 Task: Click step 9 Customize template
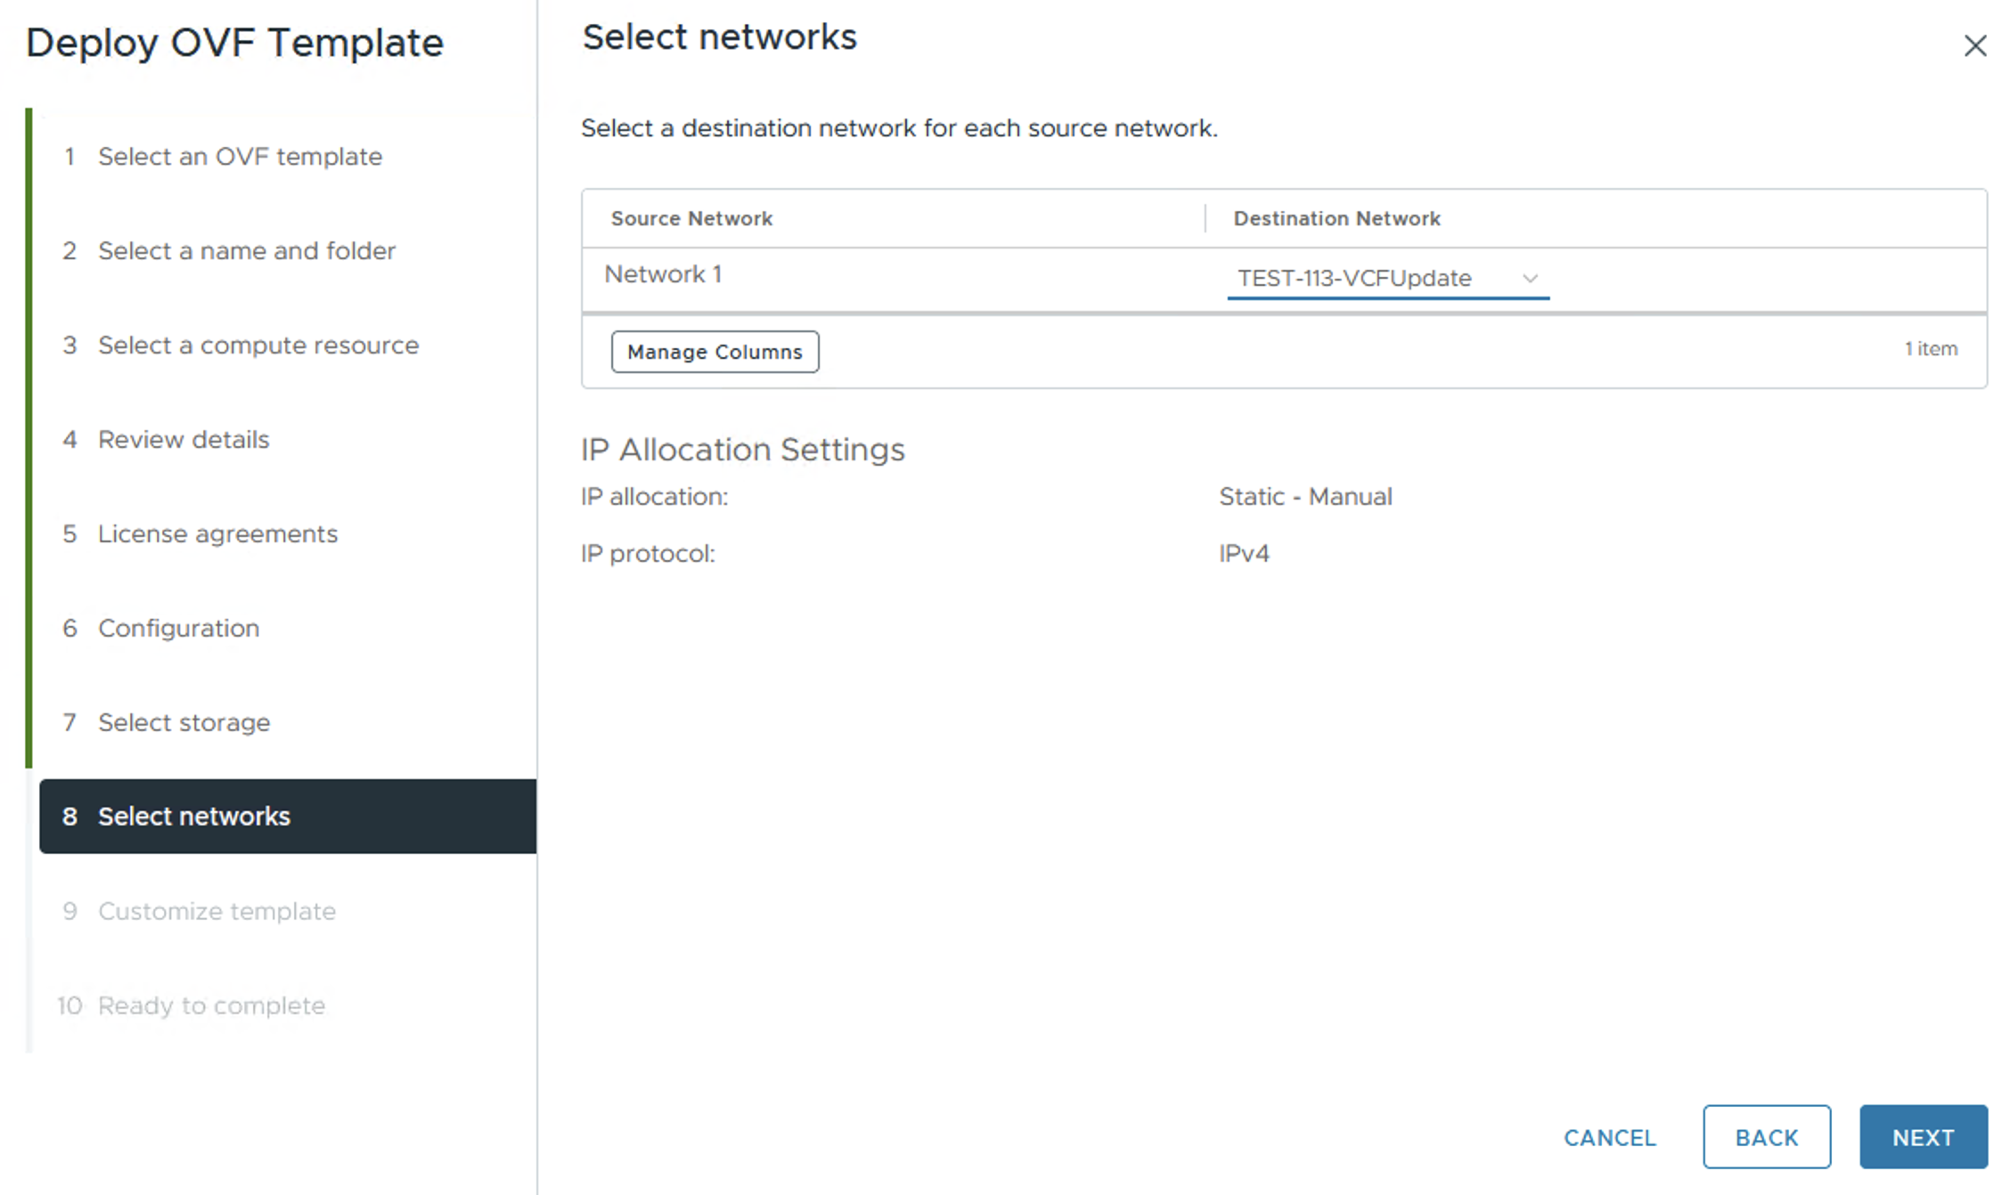[217, 912]
